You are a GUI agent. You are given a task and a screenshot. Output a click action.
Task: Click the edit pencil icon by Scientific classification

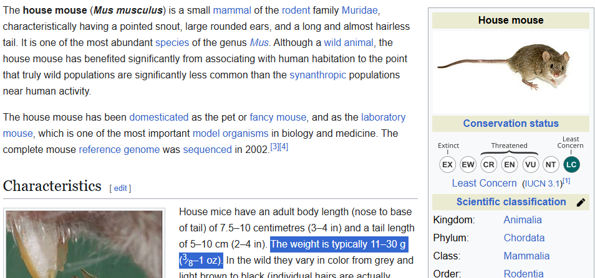pyautogui.click(x=581, y=202)
